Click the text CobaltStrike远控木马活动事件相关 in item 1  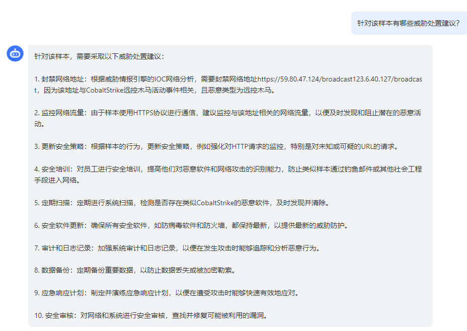[x=140, y=90]
